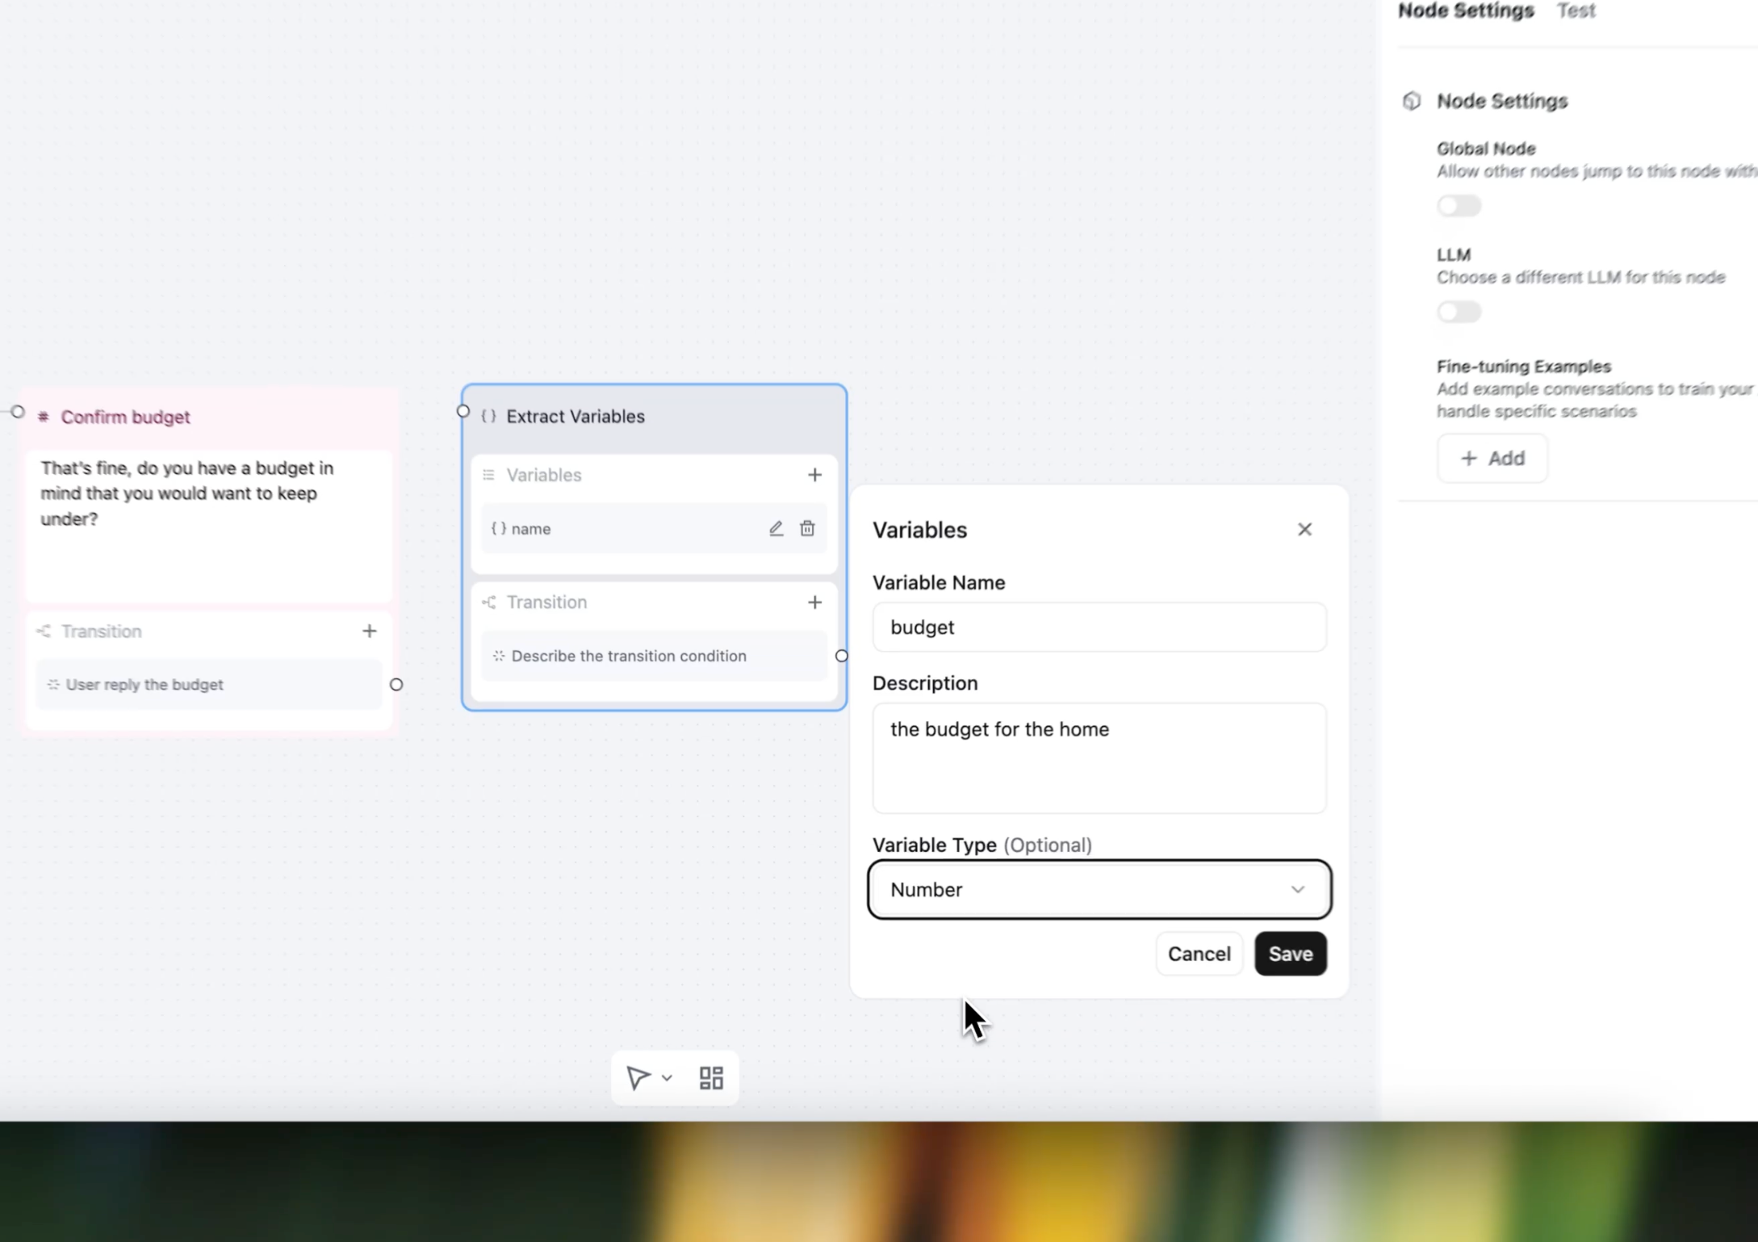Image resolution: width=1758 pixels, height=1242 pixels.
Task: Open the Variable Type dropdown showing Number
Action: (1099, 889)
